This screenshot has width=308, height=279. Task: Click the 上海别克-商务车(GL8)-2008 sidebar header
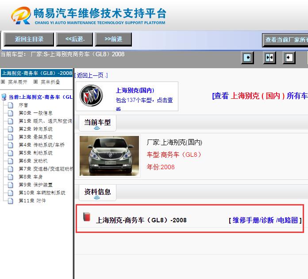coord(37,73)
